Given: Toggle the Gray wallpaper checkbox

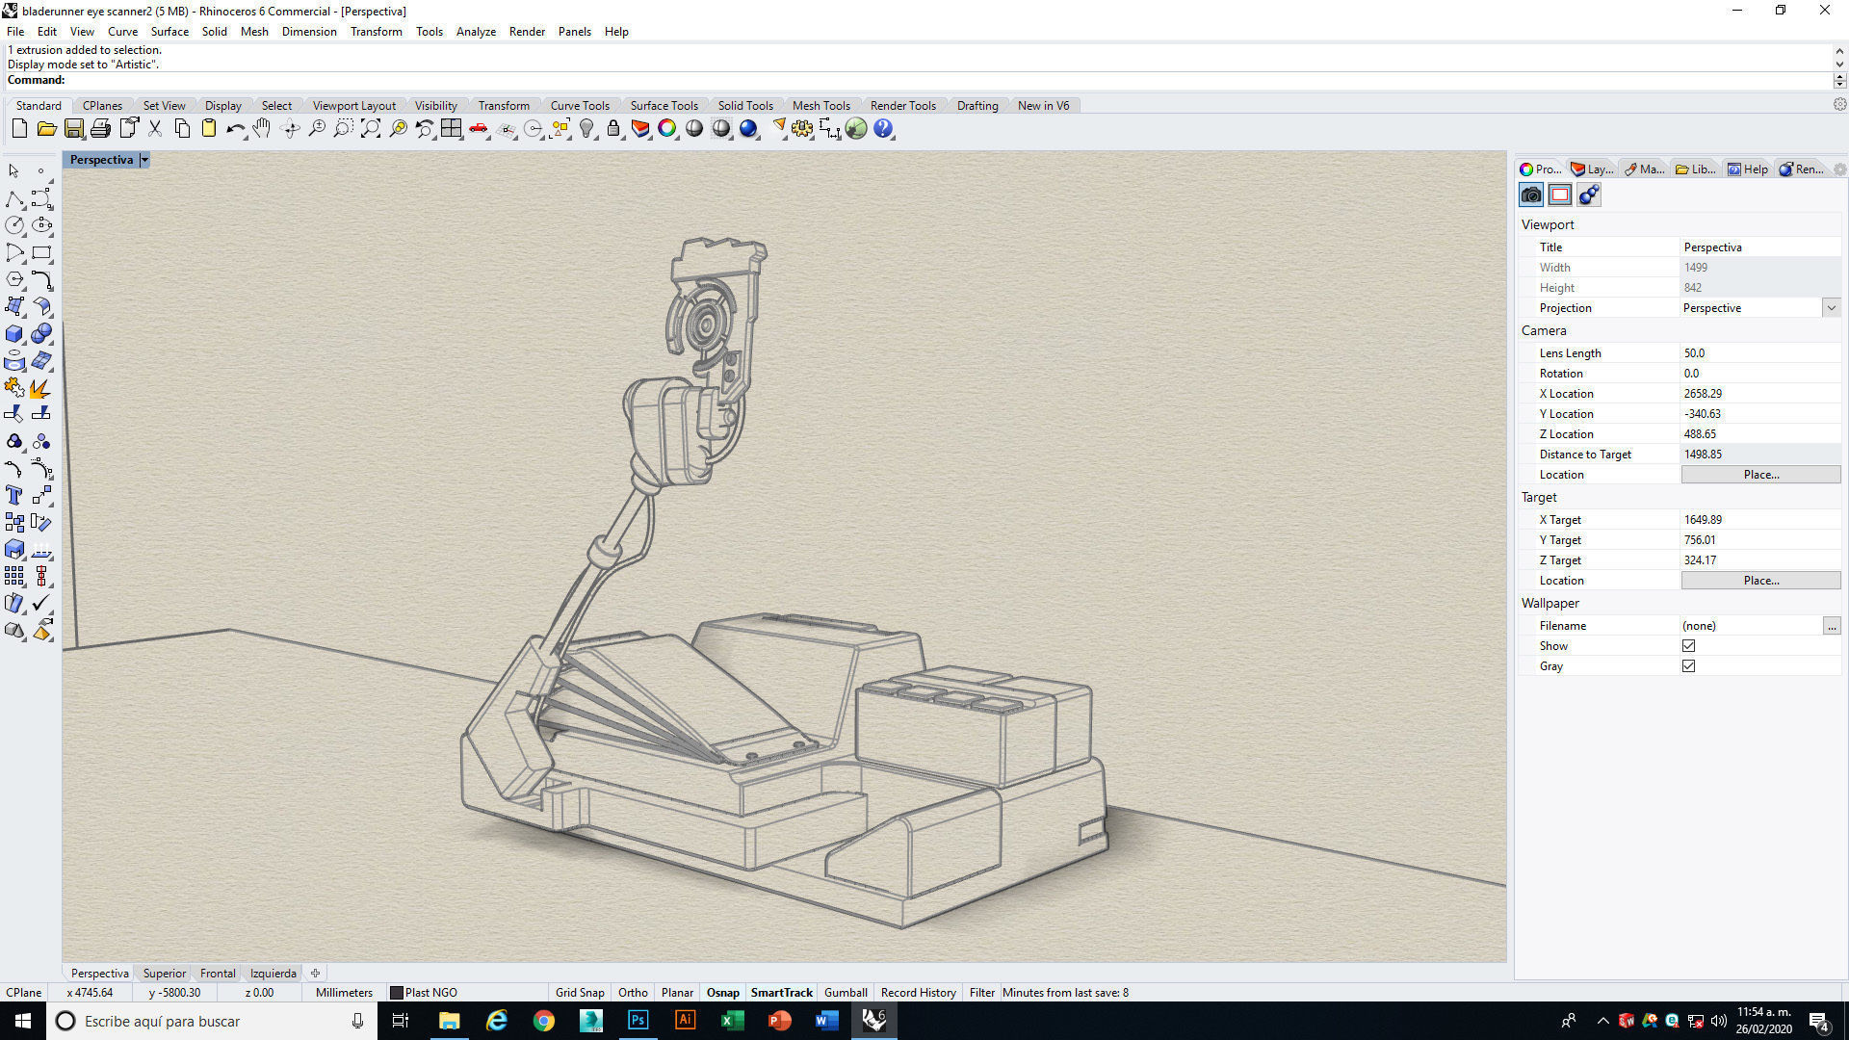Looking at the screenshot, I should (x=1688, y=666).
